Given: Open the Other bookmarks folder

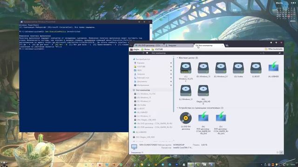Looking at the screenshot, I should (x=273, y=49).
